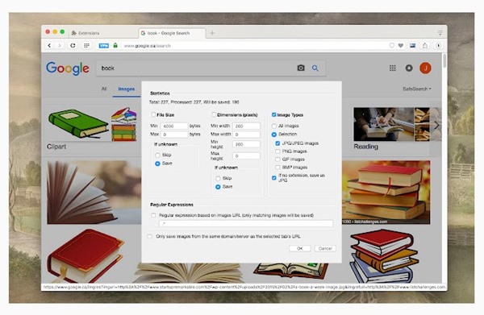484x315 pixels.
Task: Select the All images radio button
Action: 273,126
